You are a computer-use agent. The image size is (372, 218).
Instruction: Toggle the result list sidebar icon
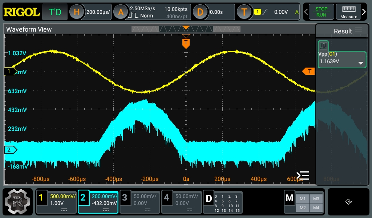pos(303,175)
